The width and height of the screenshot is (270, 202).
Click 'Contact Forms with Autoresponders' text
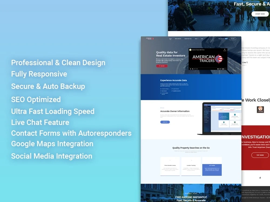click(x=71, y=133)
